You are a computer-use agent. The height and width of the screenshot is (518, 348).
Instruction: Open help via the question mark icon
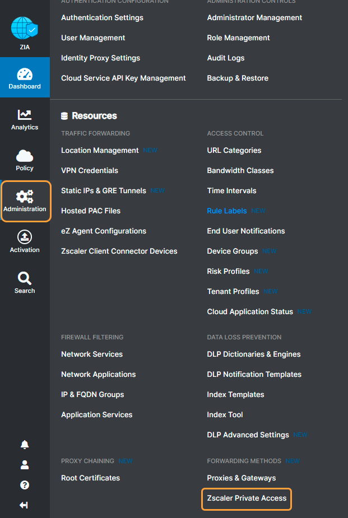coord(24,484)
